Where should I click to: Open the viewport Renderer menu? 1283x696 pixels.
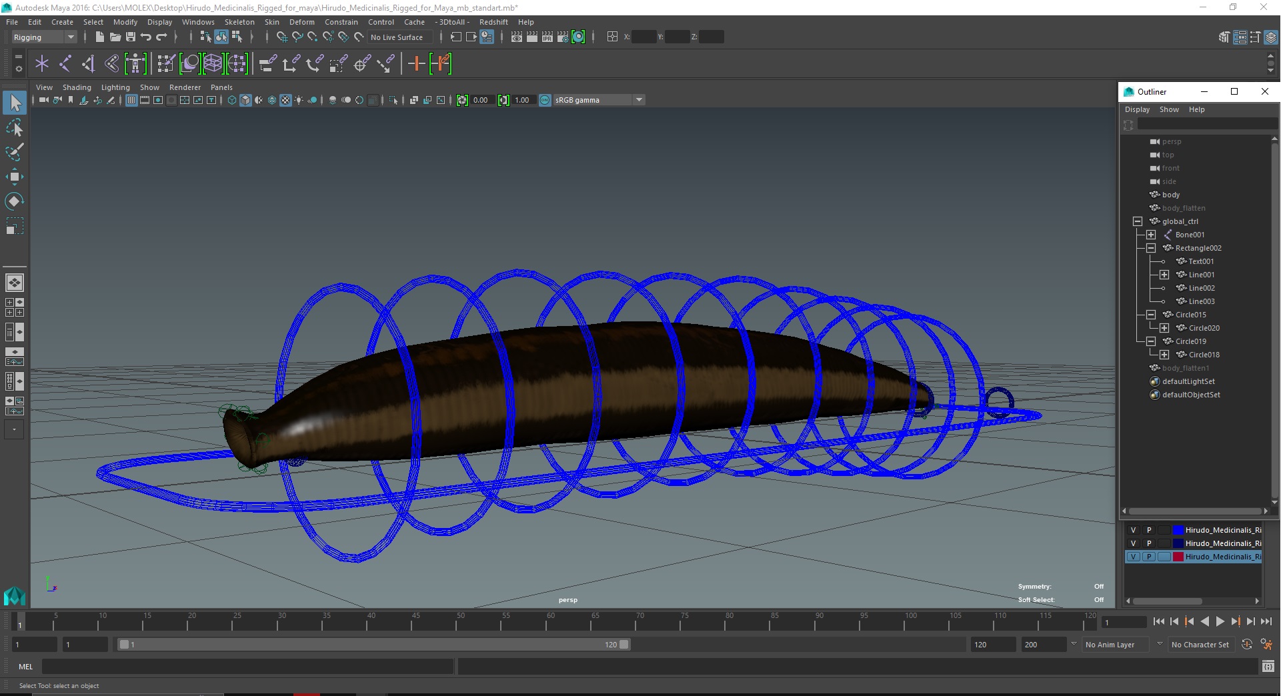click(185, 87)
